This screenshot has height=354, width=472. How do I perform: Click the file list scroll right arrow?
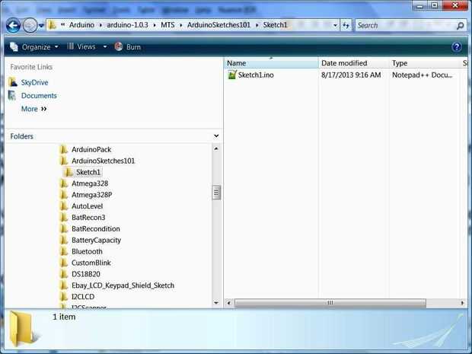coord(462,303)
